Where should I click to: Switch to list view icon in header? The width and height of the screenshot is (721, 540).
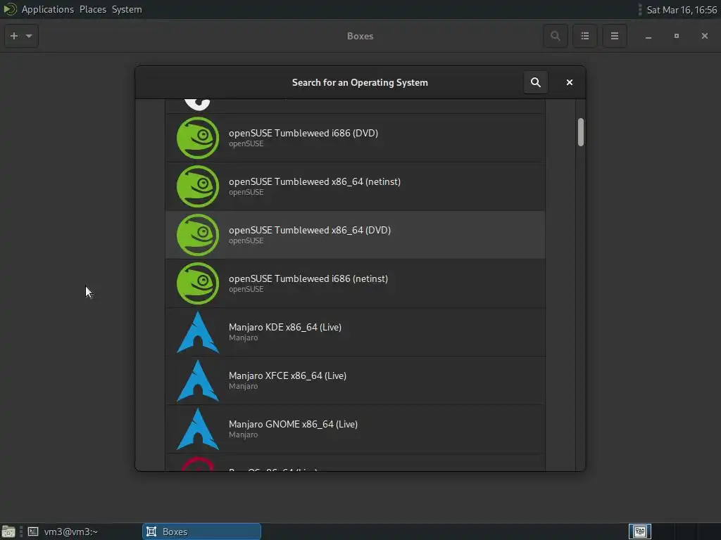pyautogui.click(x=585, y=36)
